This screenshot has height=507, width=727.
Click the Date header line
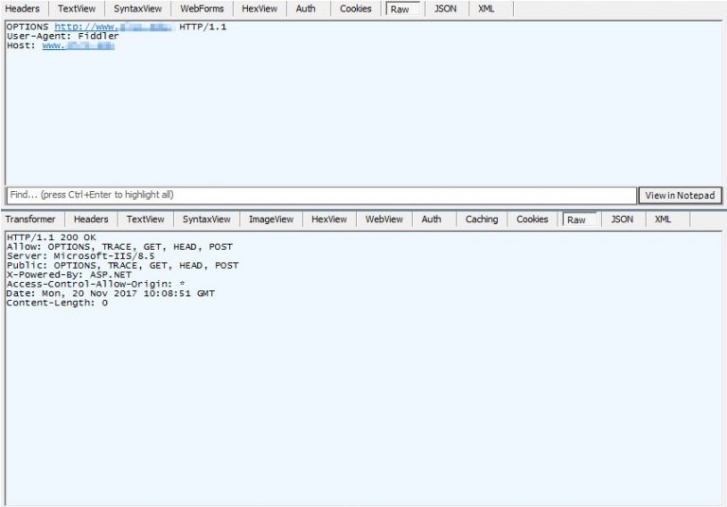[x=111, y=293]
